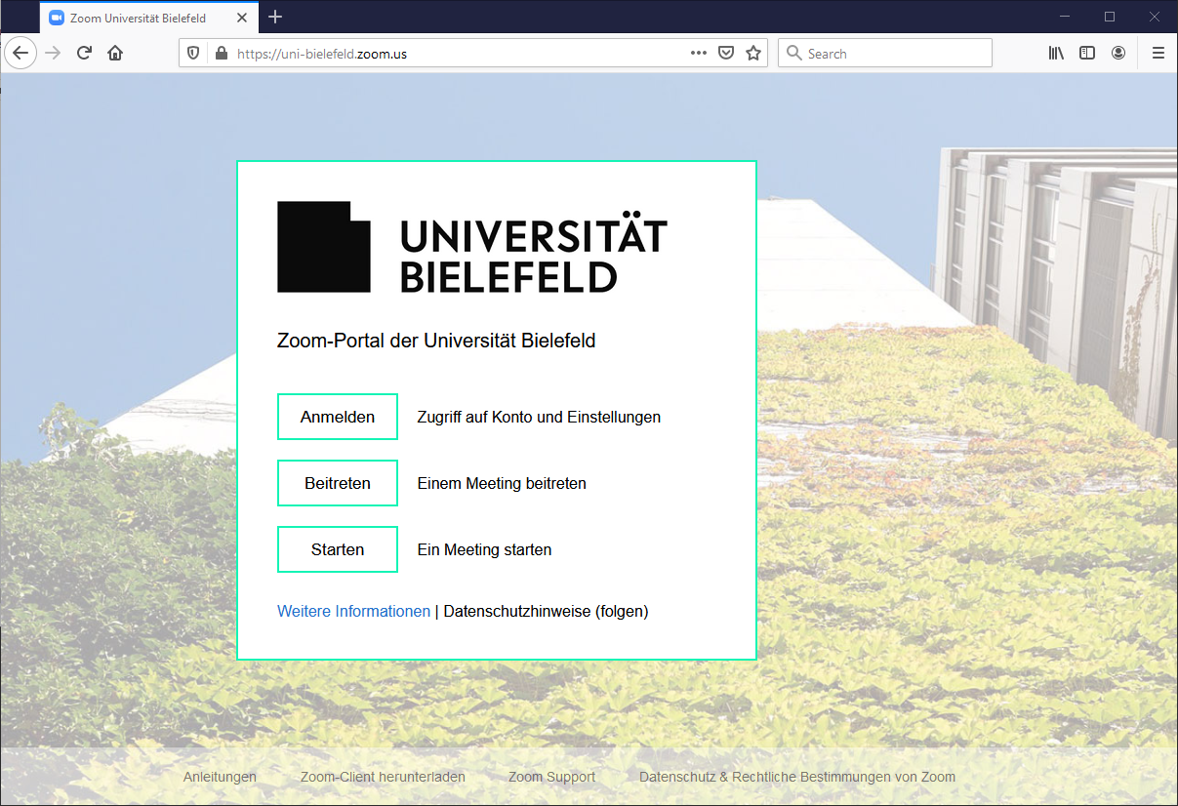Open the Anleitungen footer link
This screenshot has width=1178, height=806.
pyautogui.click(x=220, y=777)
